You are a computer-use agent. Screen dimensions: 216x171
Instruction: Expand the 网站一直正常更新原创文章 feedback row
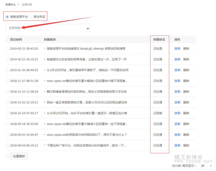coord(45,102)
